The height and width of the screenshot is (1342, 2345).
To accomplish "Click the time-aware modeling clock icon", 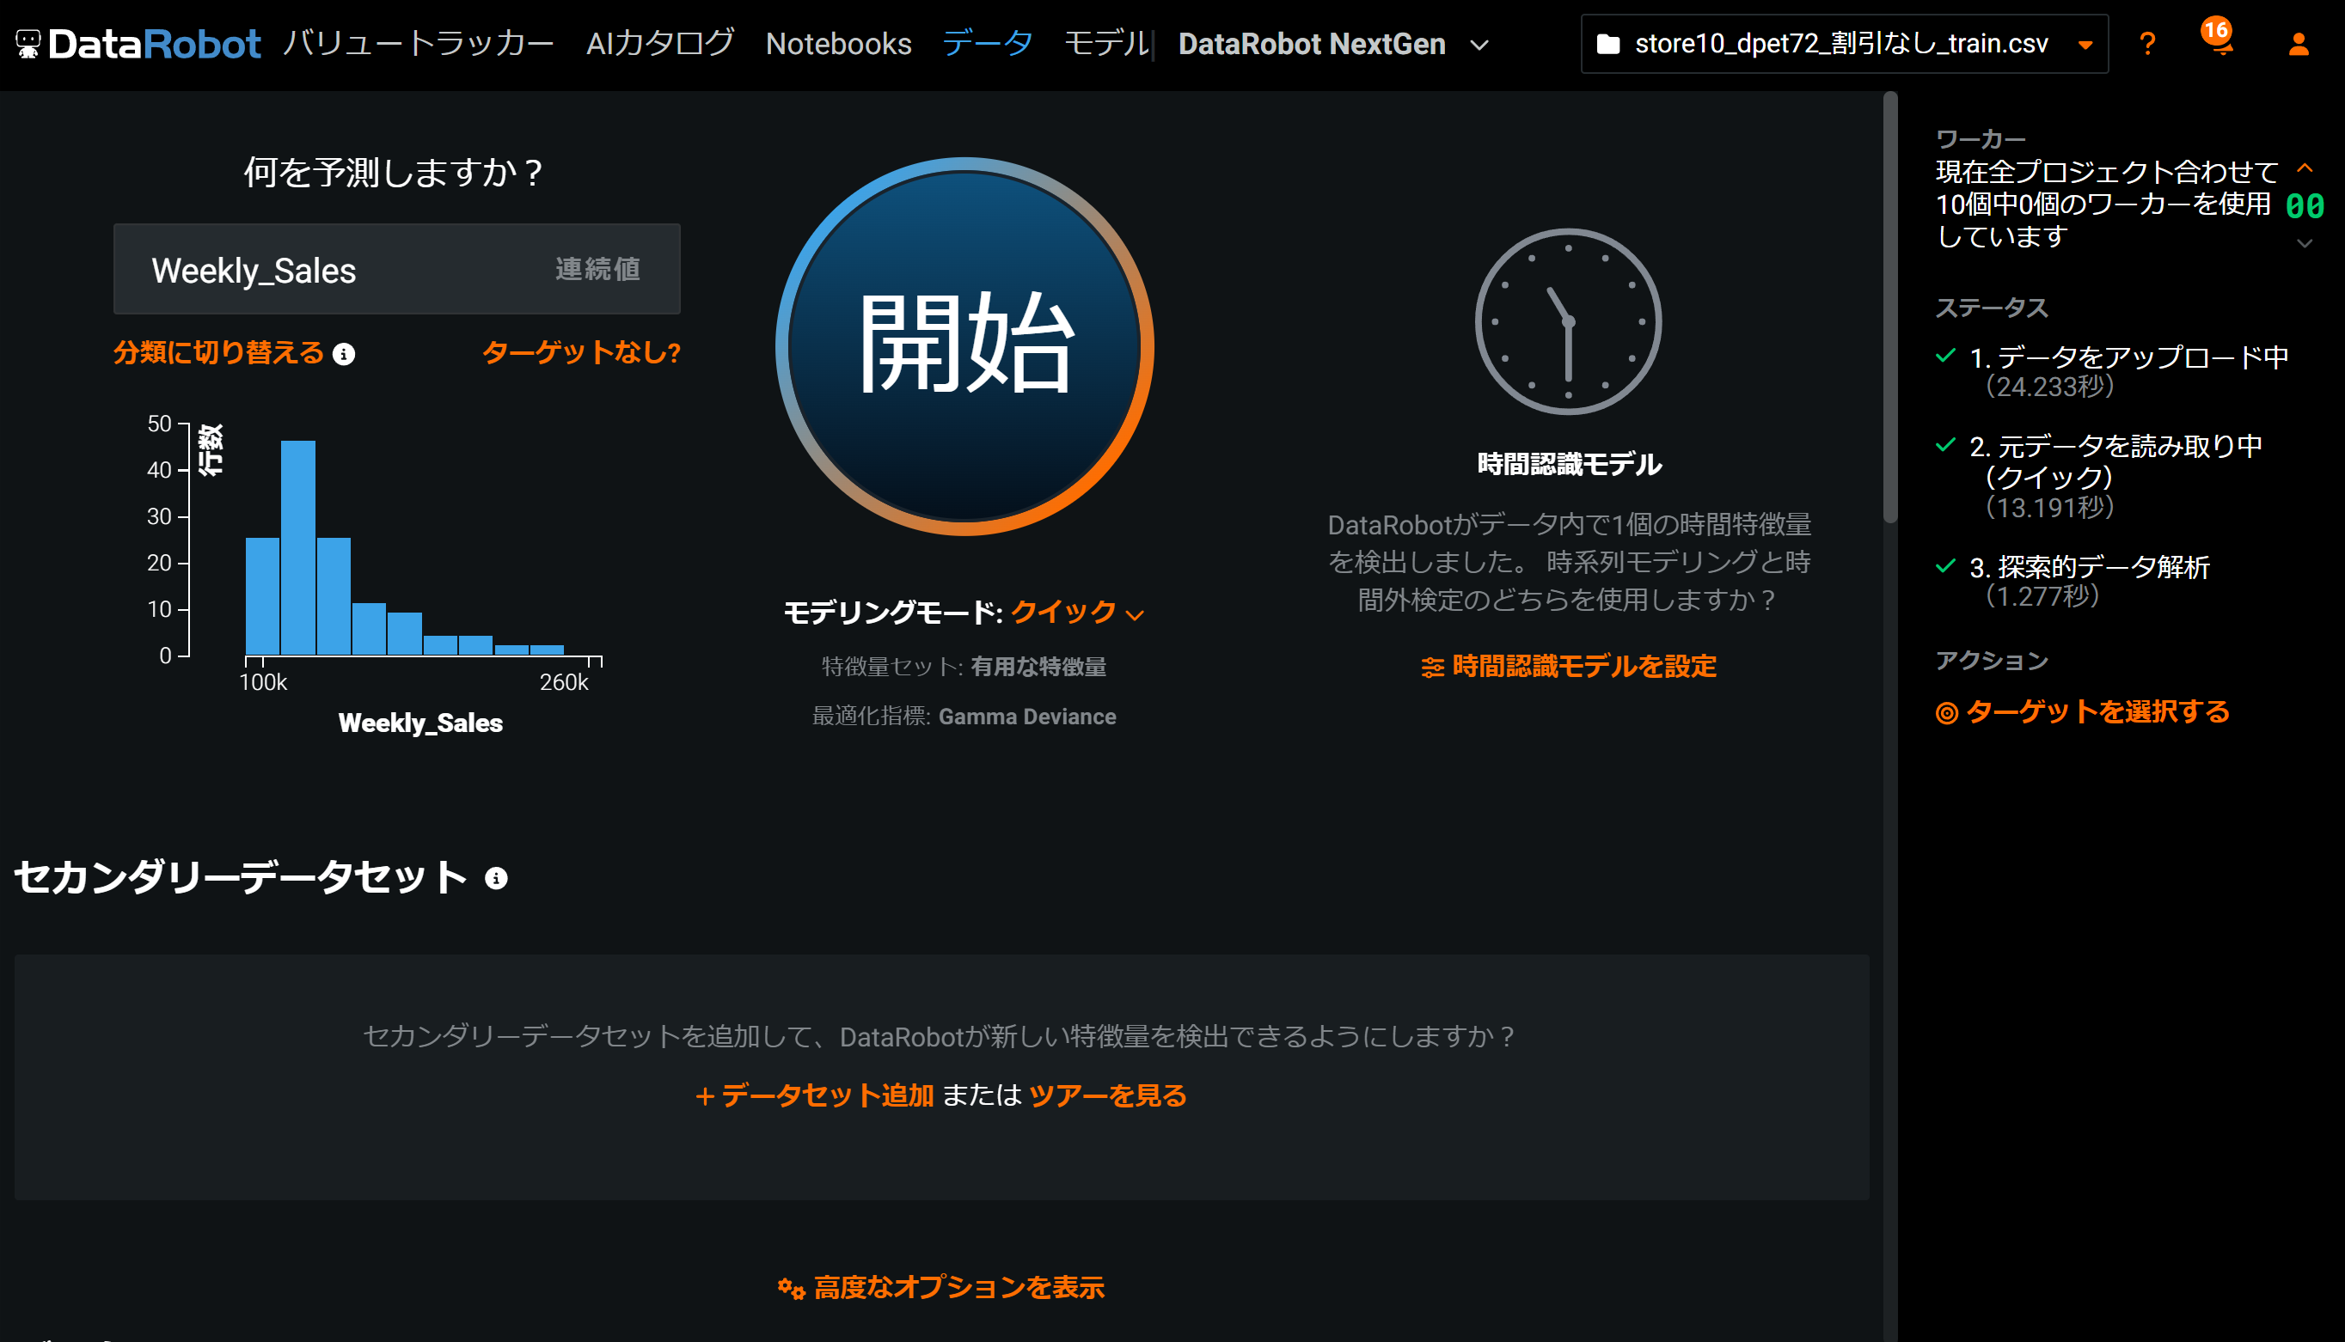I will point(1568,321).
